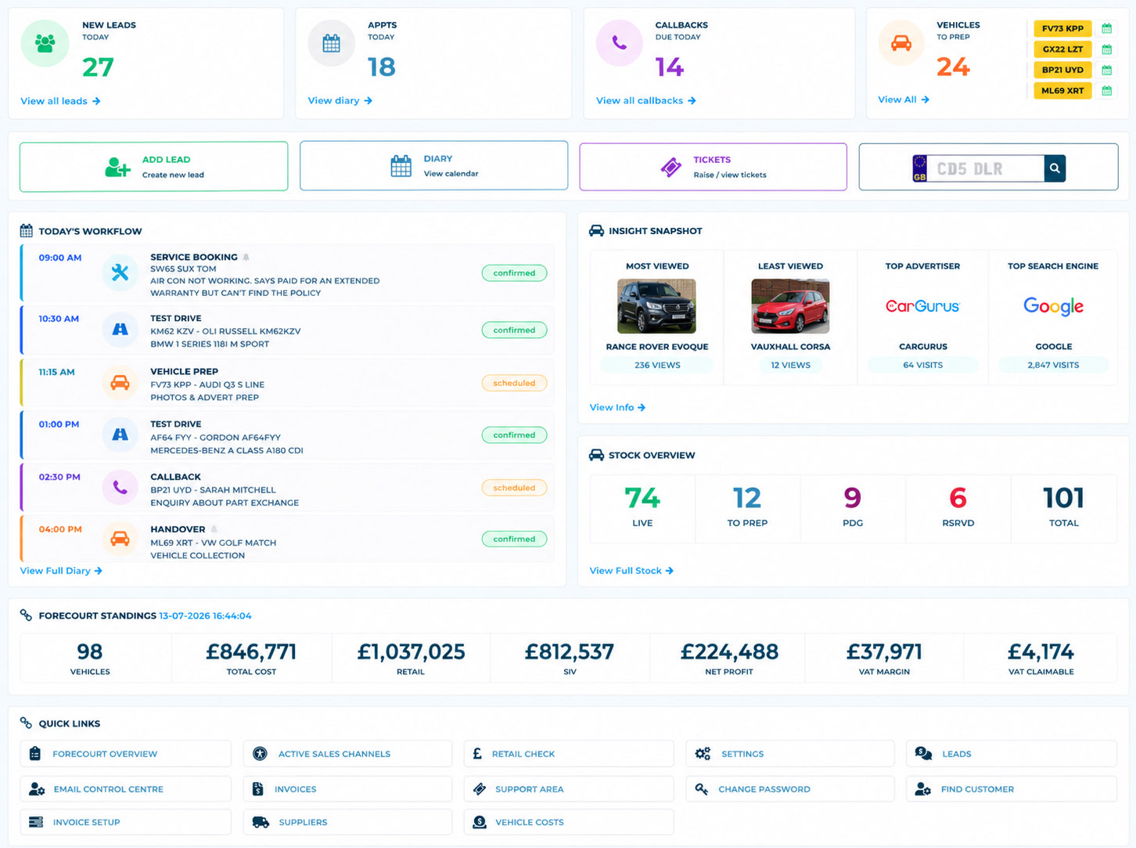This screenshot has width=1136, height=848.
Task: Click the bell icon next to Service Booking
Action: click(x=246, y=257)
